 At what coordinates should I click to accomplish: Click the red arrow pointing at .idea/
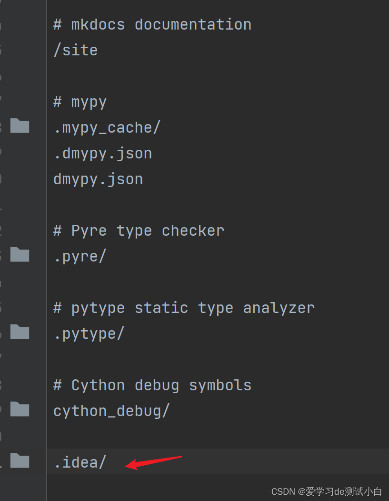(x=153, y=462)
